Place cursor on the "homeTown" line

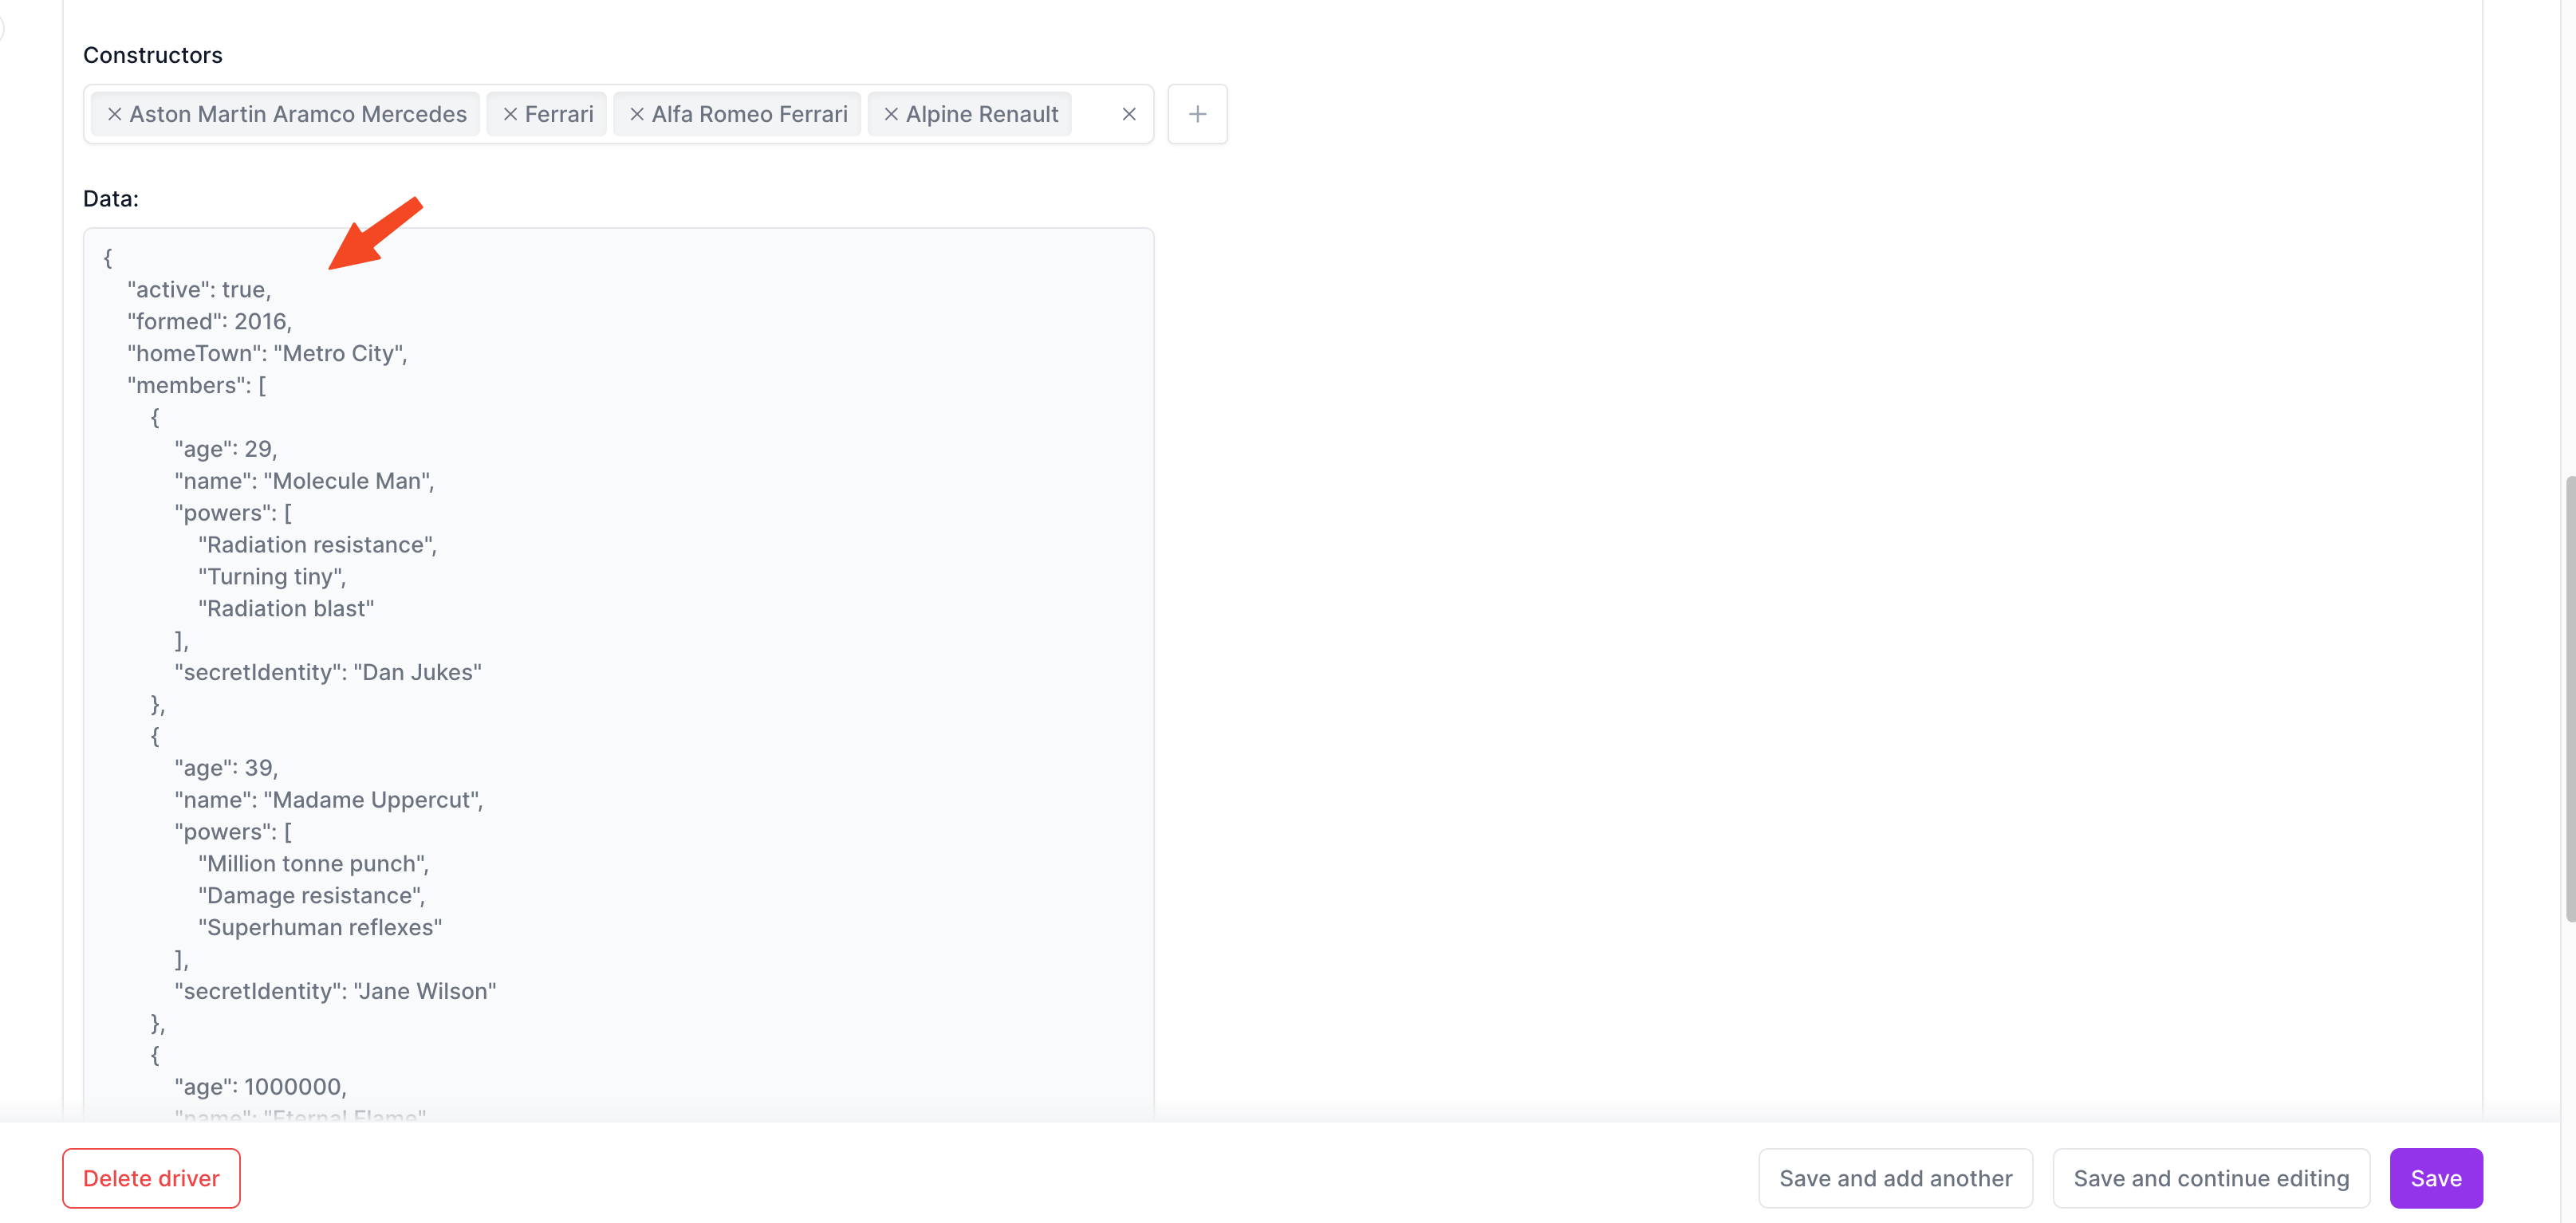point(267,353)
